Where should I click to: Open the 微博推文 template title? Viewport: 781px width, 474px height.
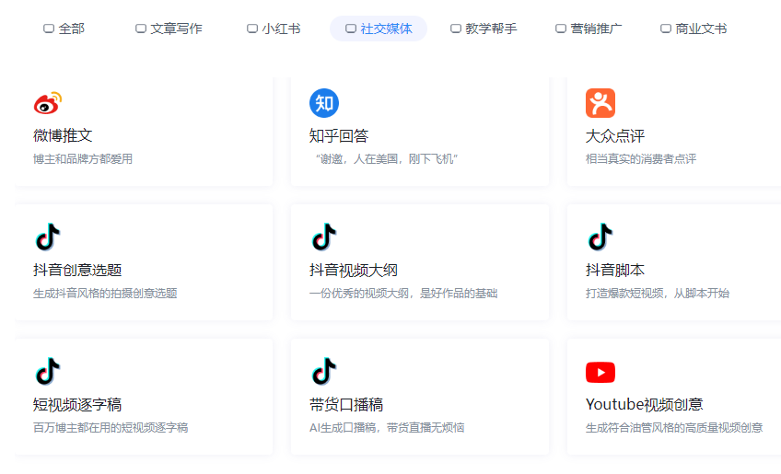pos(63,135)
